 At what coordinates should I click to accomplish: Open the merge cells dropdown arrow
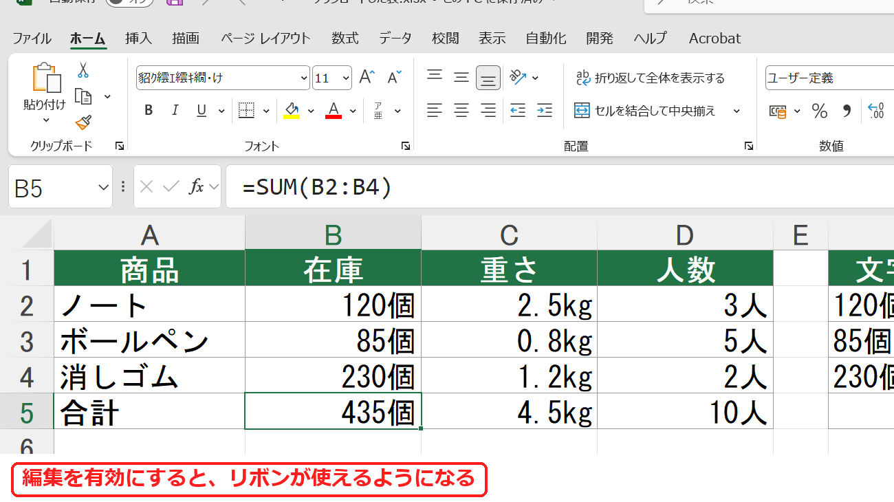pyautogui.click(x=737, y=111)
